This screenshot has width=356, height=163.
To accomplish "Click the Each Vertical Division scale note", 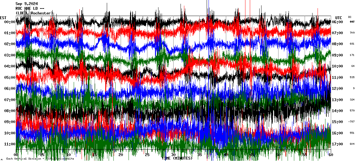I will (x=40, y=159).
